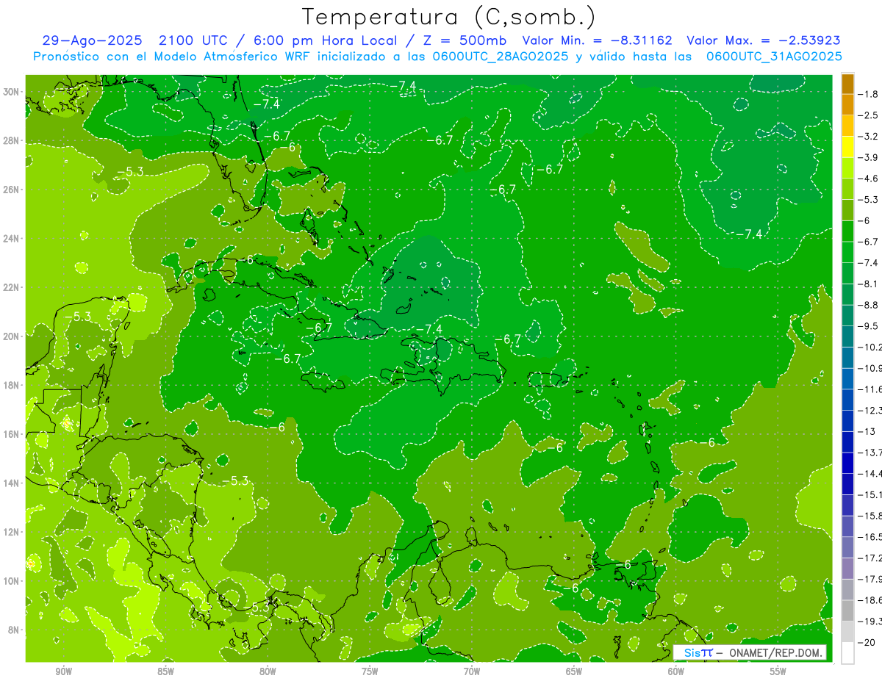Image resolution: width=882 pixels, height=681 pixels.
Task: Click the -4.6 legend value
Action: [x=869, y=179]
